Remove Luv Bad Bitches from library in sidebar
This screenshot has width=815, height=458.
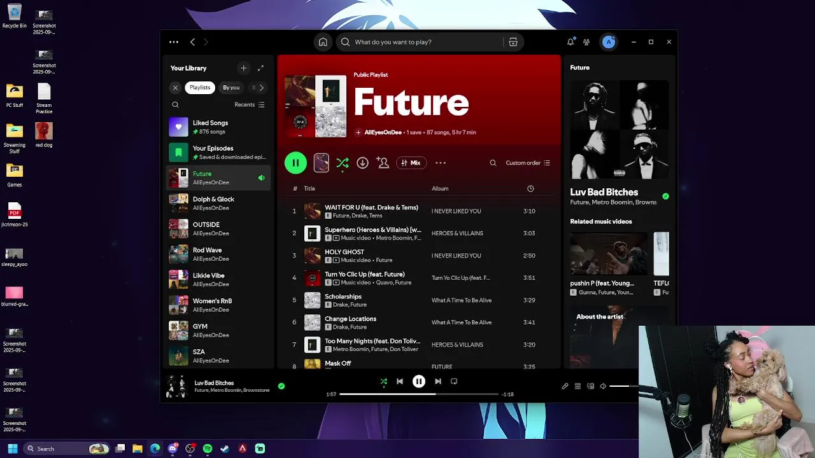[x=665, y=197]
